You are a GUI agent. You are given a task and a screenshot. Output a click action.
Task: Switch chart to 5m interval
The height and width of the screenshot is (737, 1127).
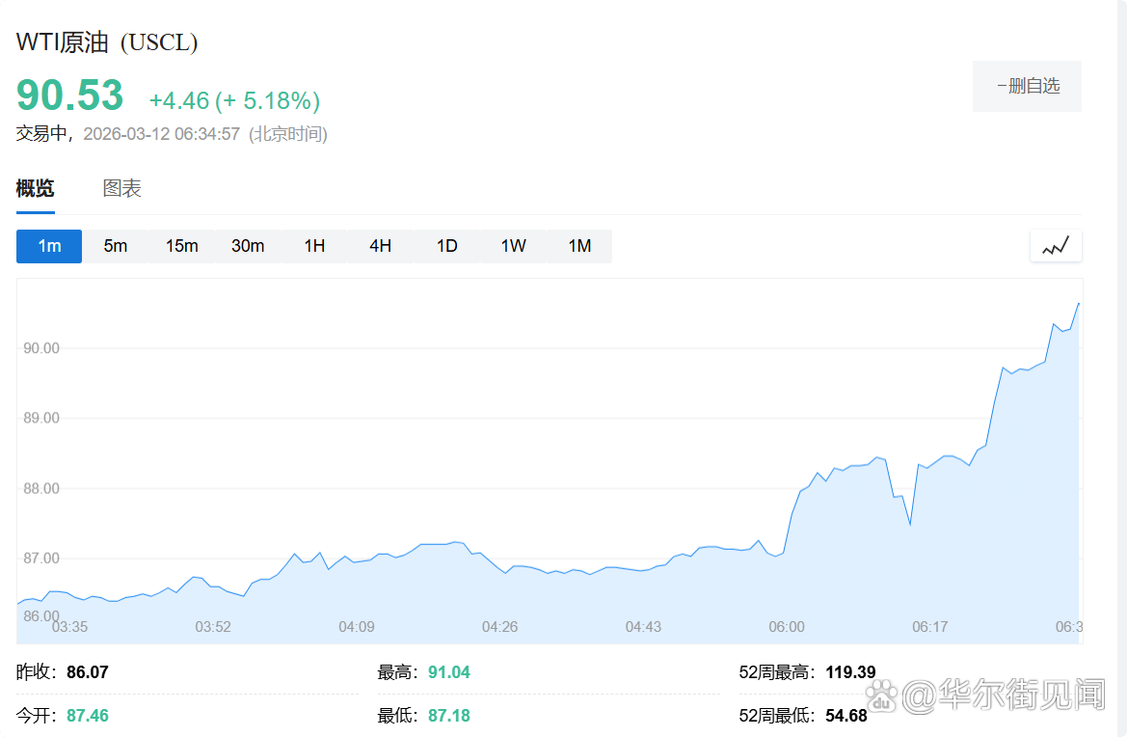116,246
